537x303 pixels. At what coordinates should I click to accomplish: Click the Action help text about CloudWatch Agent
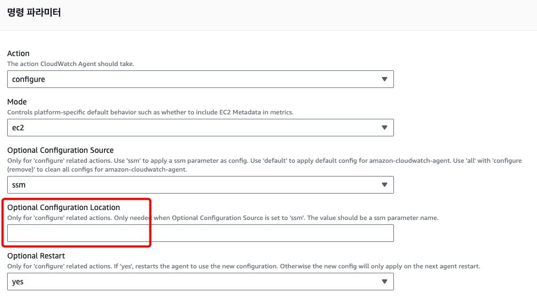pos(70,64)
